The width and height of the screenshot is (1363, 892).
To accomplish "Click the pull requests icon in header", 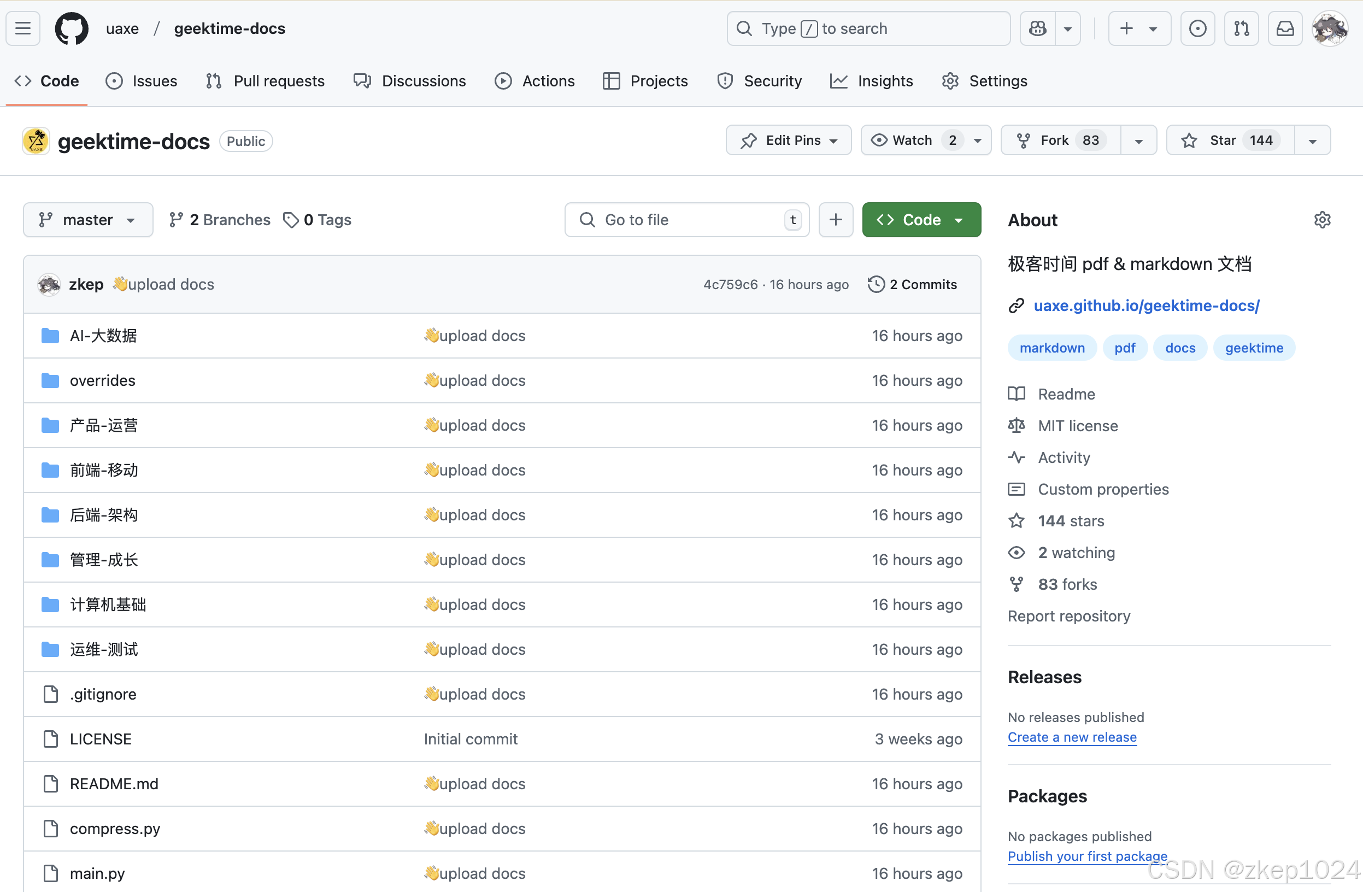I will (x=1241, y=28).
